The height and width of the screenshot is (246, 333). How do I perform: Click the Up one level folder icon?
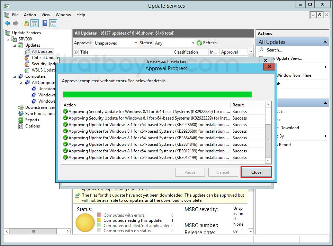click(x=26, y=23)
